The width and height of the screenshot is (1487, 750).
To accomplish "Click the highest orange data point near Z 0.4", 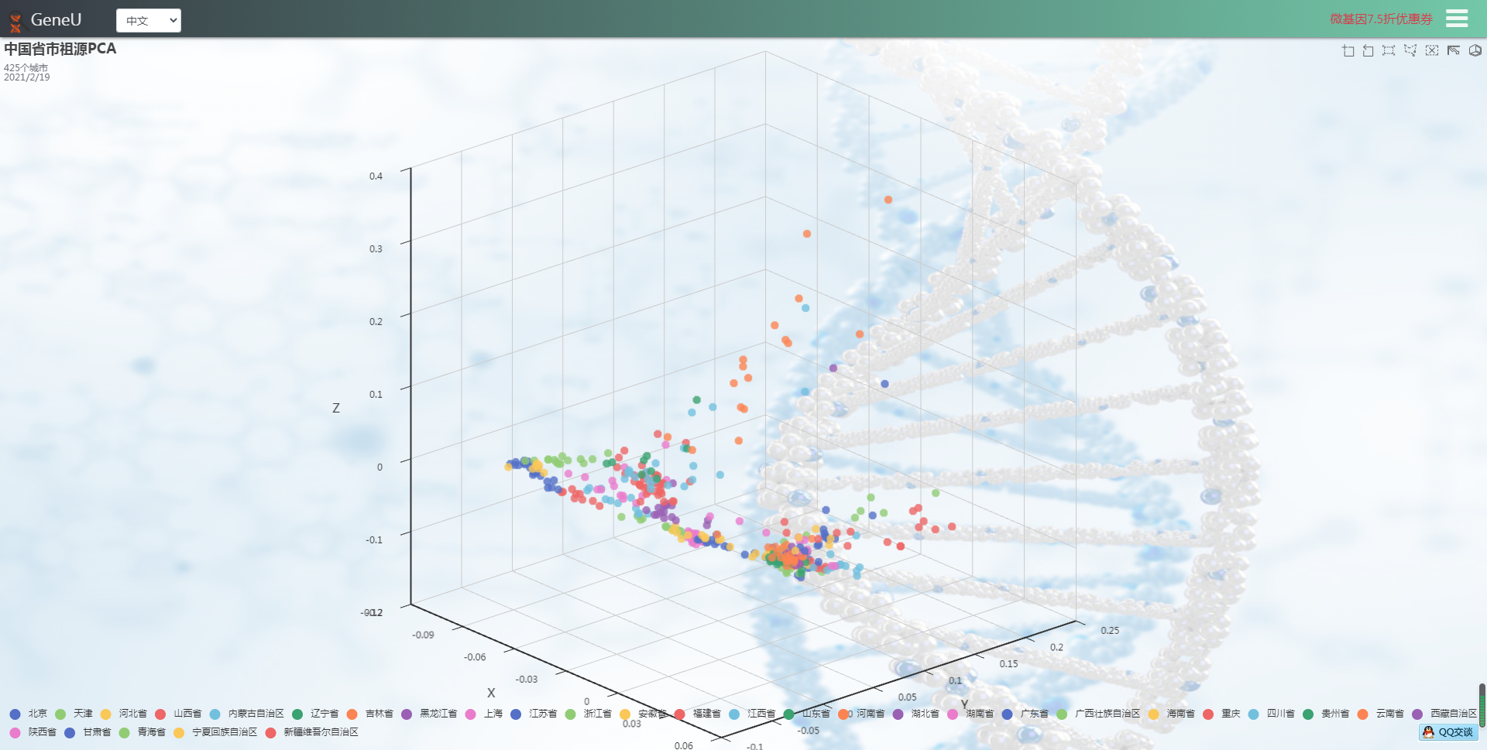I will 888,200.
